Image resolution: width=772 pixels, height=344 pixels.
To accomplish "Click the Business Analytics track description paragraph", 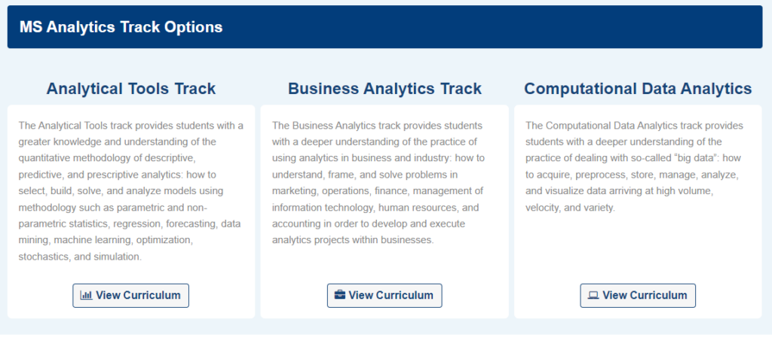I will pyautogui.click(x=378, y=183).
